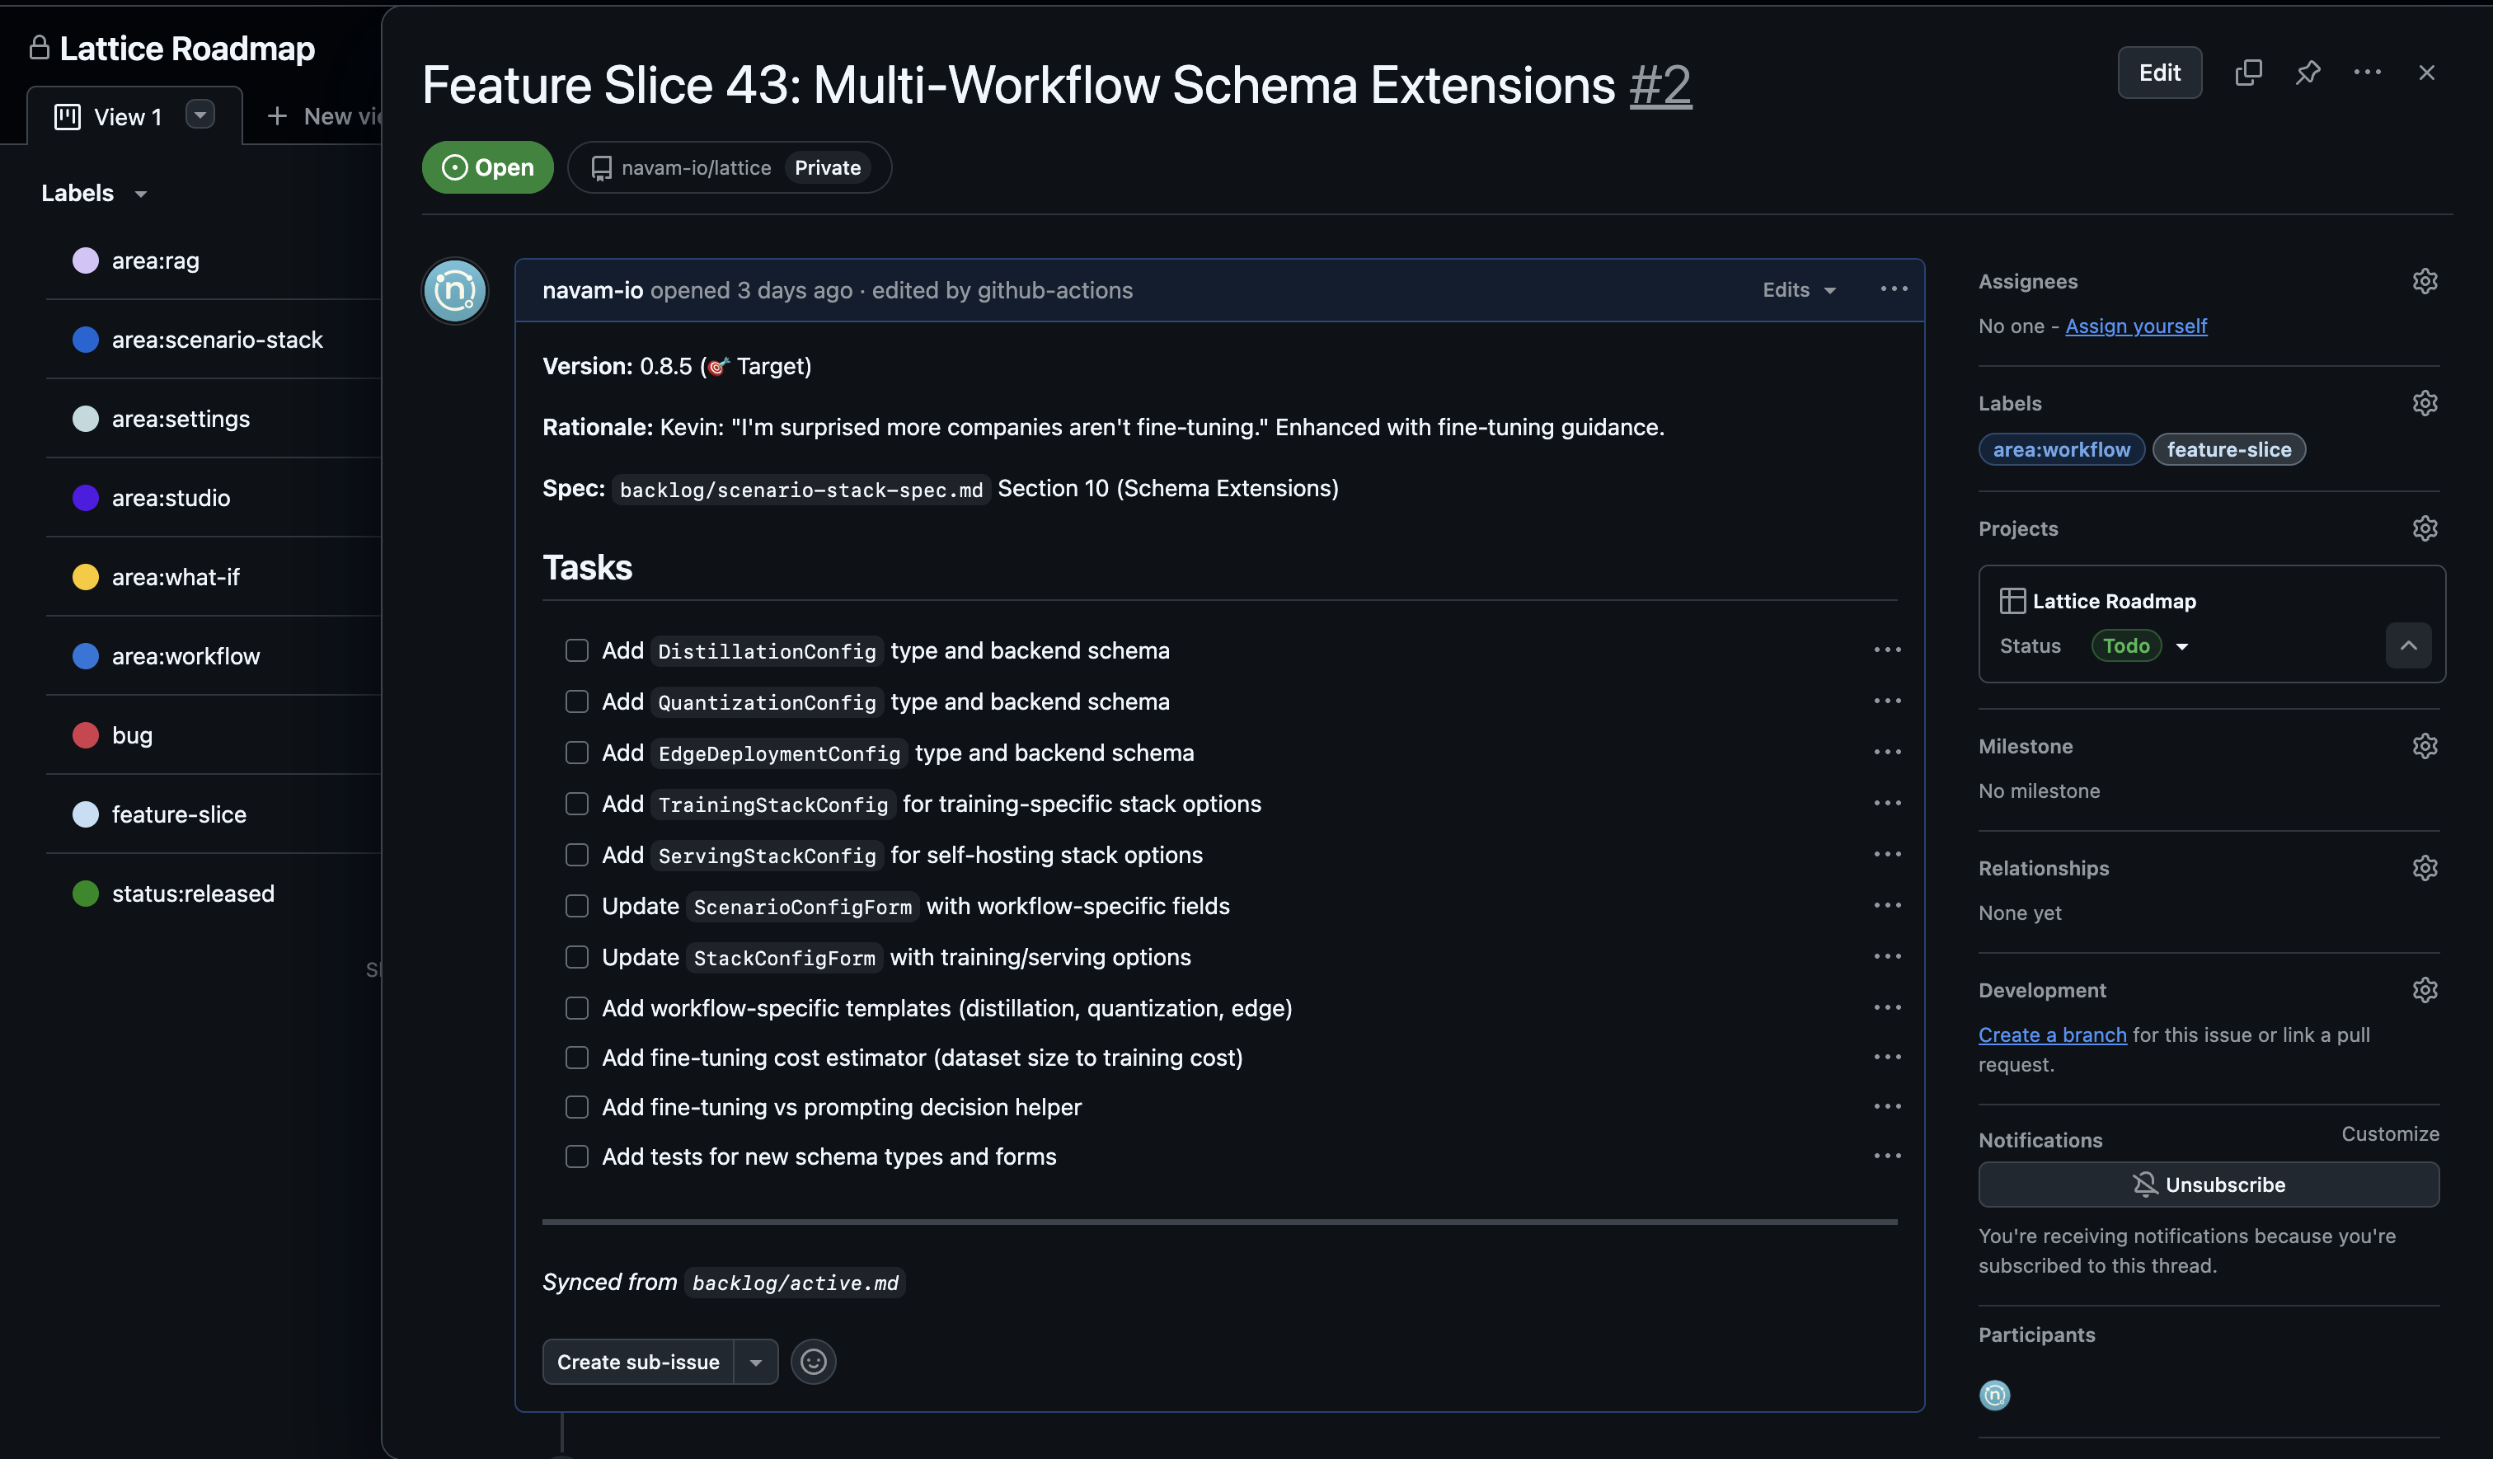Viewport: 2493px width, 1459px height.
Task: Open the Todo status dropdown
Action: pyautogui.click(x=2181, y=646)
